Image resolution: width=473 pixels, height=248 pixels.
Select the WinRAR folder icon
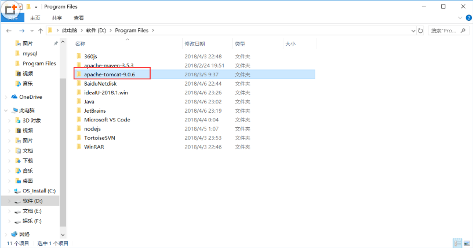(x=79, y=147)
